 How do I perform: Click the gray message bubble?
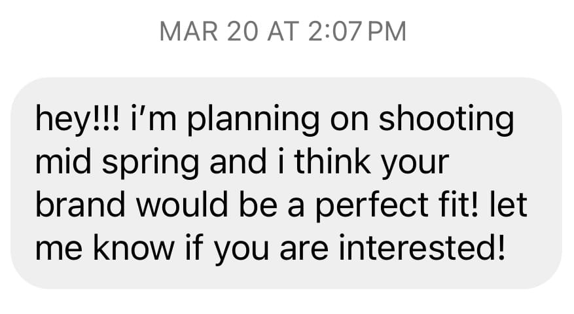(286, 183)
